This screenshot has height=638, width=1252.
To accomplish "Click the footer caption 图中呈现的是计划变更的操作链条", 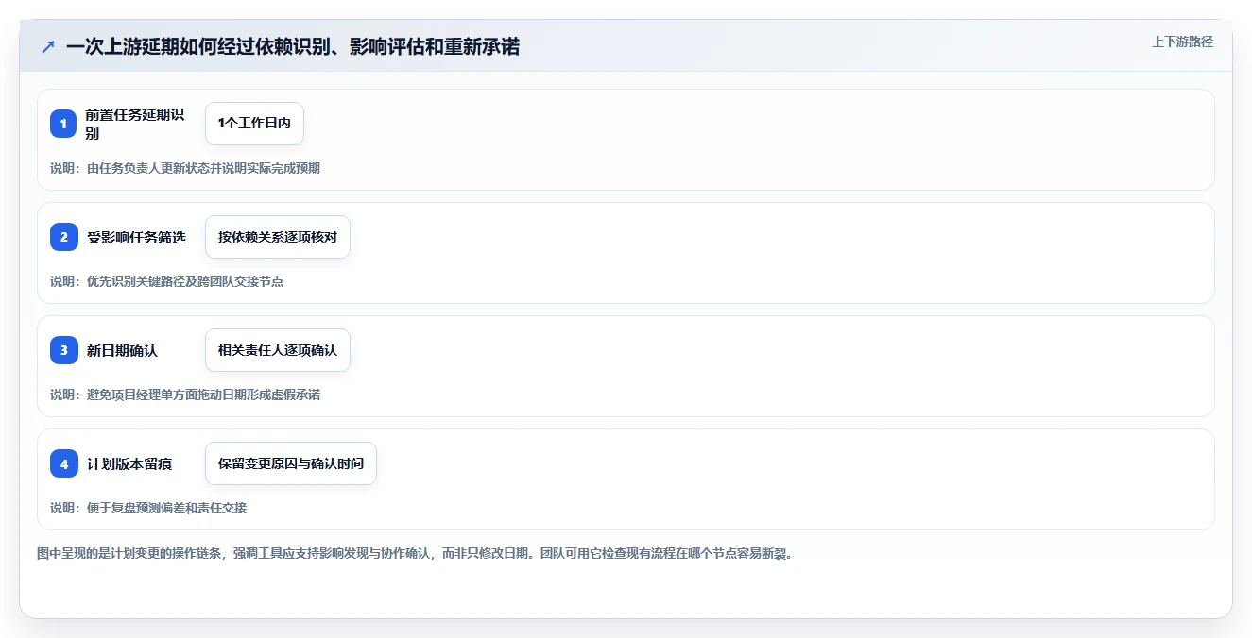I will (415, 553).
